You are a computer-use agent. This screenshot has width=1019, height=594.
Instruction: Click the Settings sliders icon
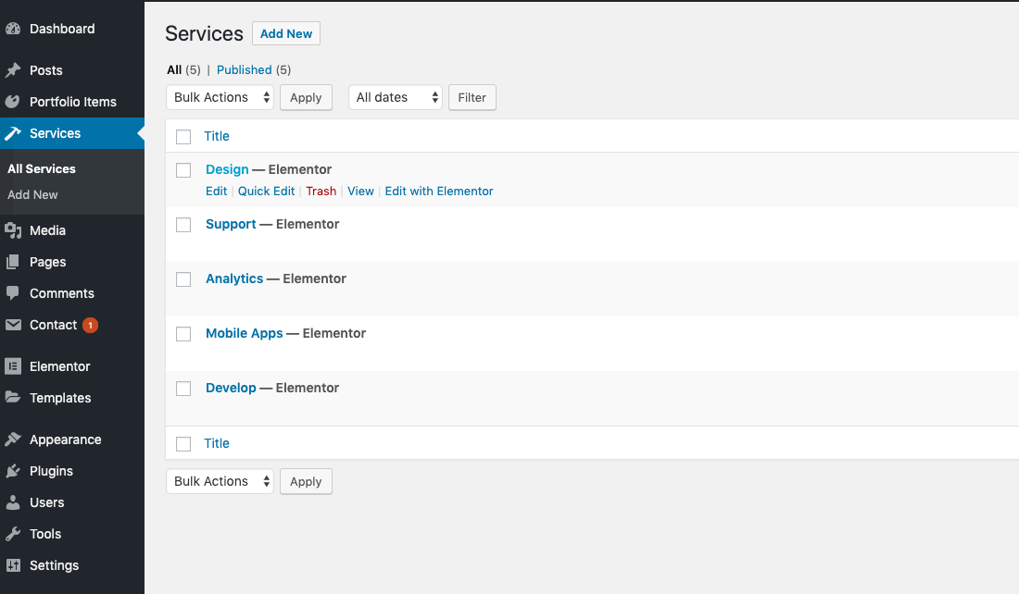[13, 565]
